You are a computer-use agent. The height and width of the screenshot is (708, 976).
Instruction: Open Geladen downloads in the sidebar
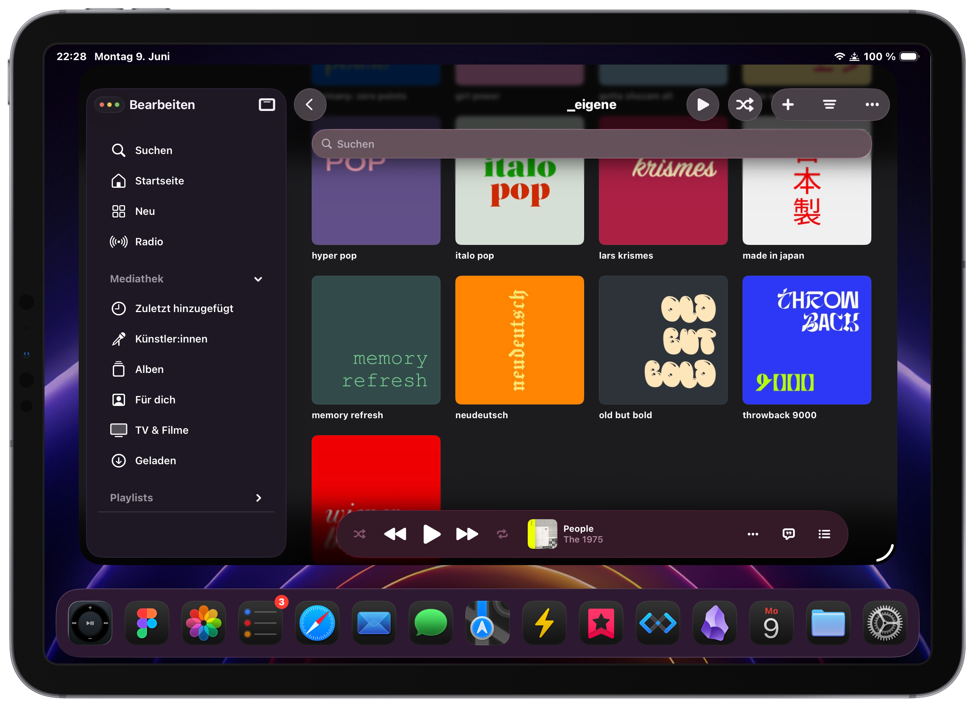pos(186,460)
